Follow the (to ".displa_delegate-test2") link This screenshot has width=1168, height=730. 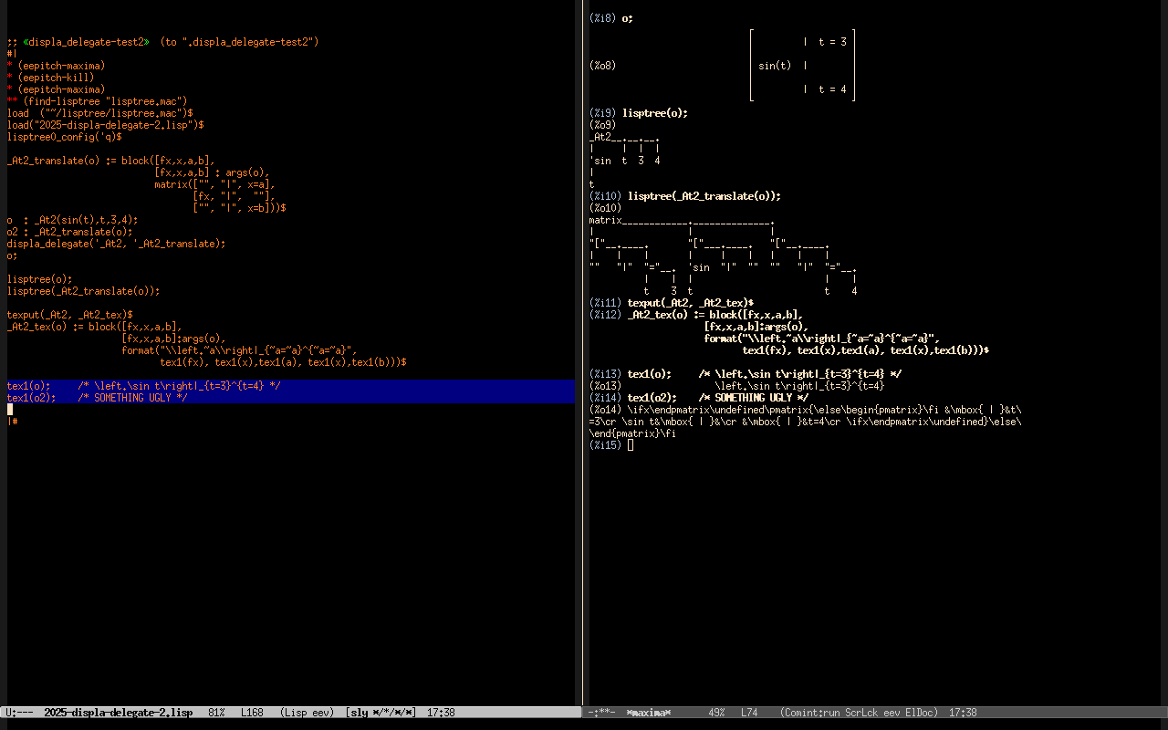pos(239,42)
